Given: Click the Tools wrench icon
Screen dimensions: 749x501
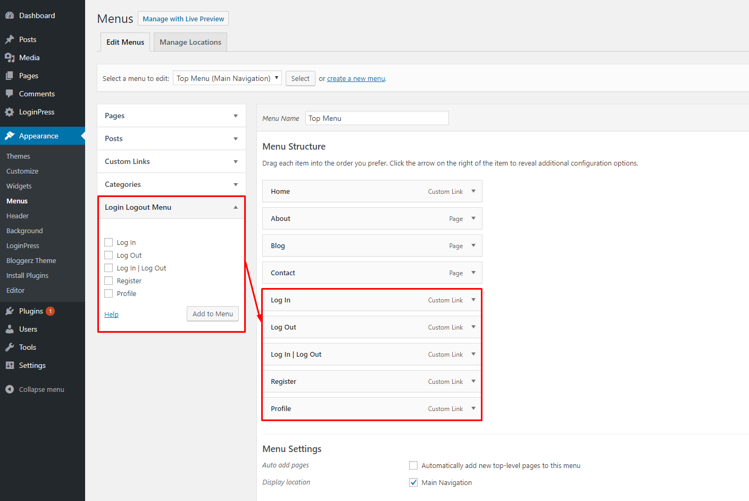Looking at the screenshot, I should pyautogui.click(x=10, y=347).
